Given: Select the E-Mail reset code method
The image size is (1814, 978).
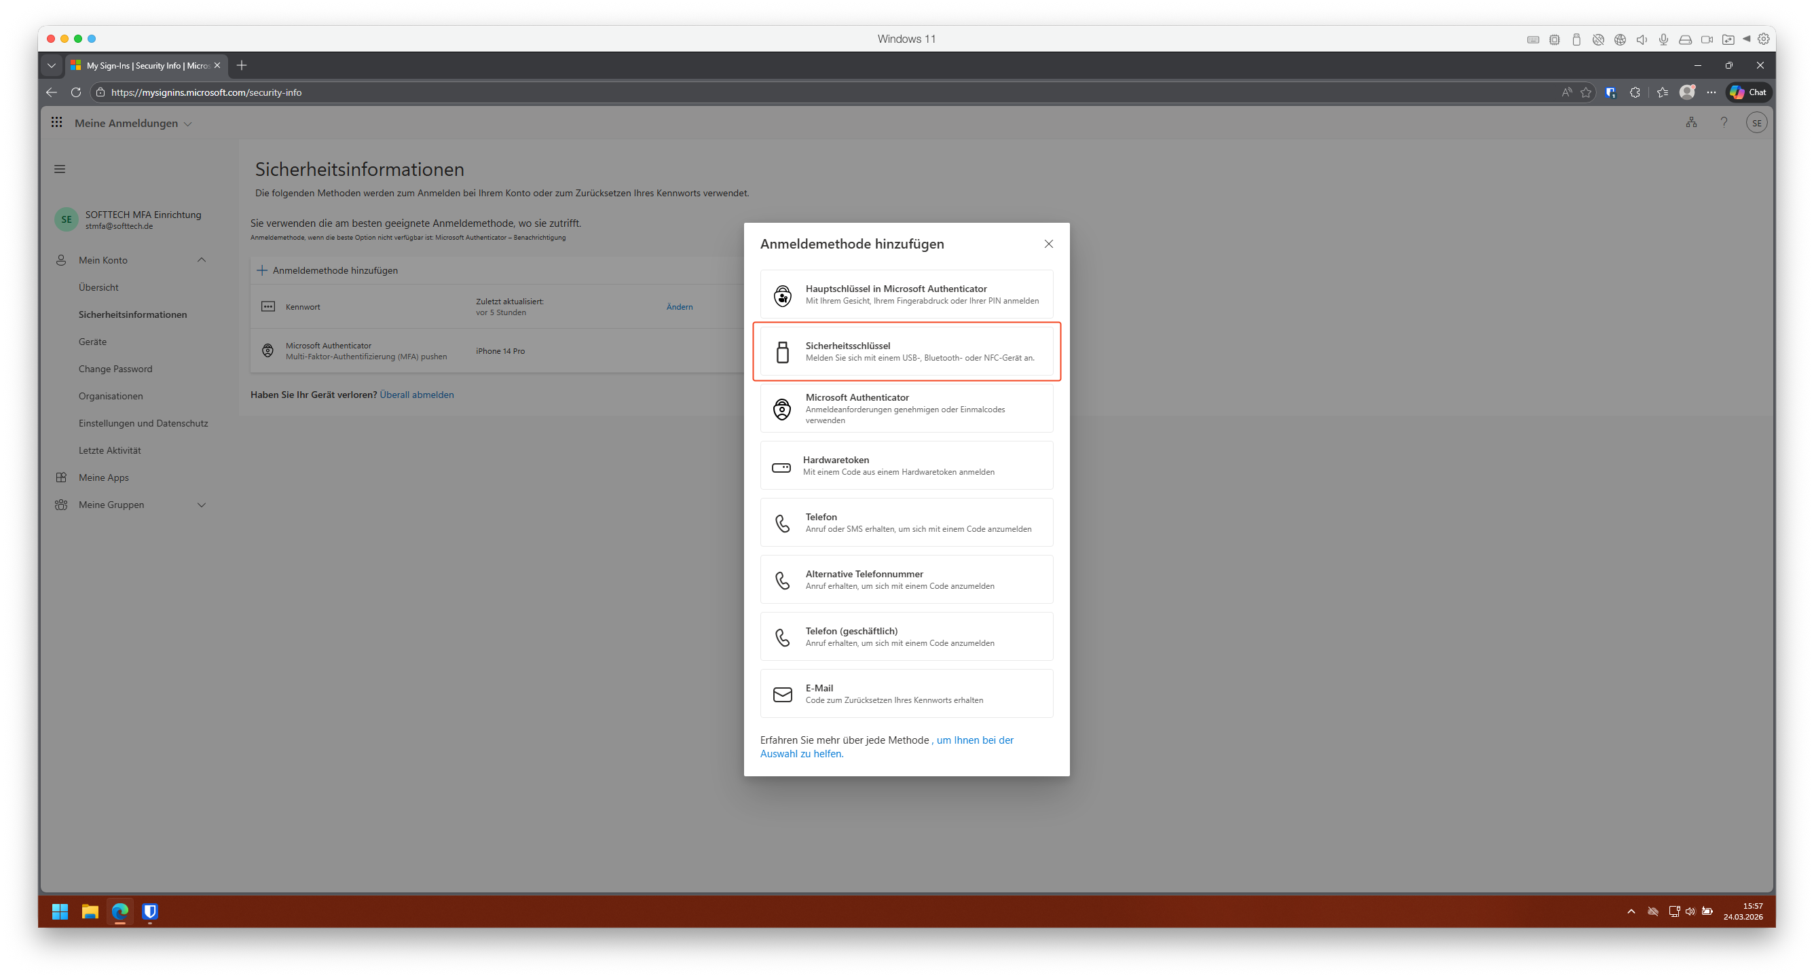Looking at the screenshot, I should click(x=906, y=694).
